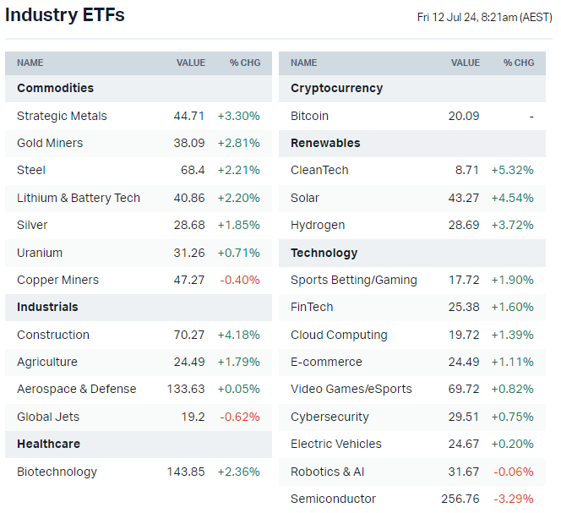
Task: Sort right table by % CHG header
Action: click(x=519, y=63)
